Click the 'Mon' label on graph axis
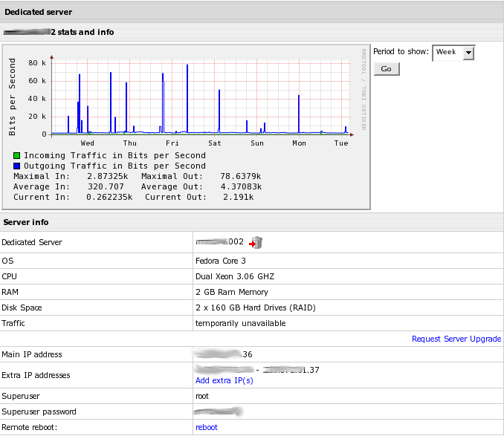 click(299, 143)
